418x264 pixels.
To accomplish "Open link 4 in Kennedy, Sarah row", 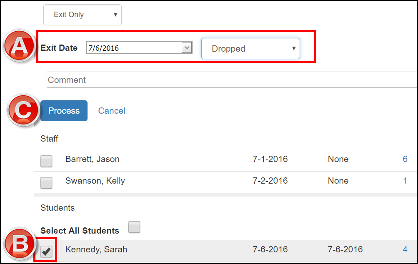I will [x=405, y=249].
